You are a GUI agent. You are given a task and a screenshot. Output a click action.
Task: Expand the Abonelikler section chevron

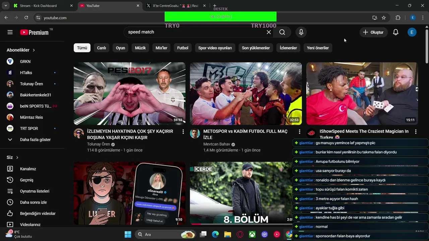[34, 50]
